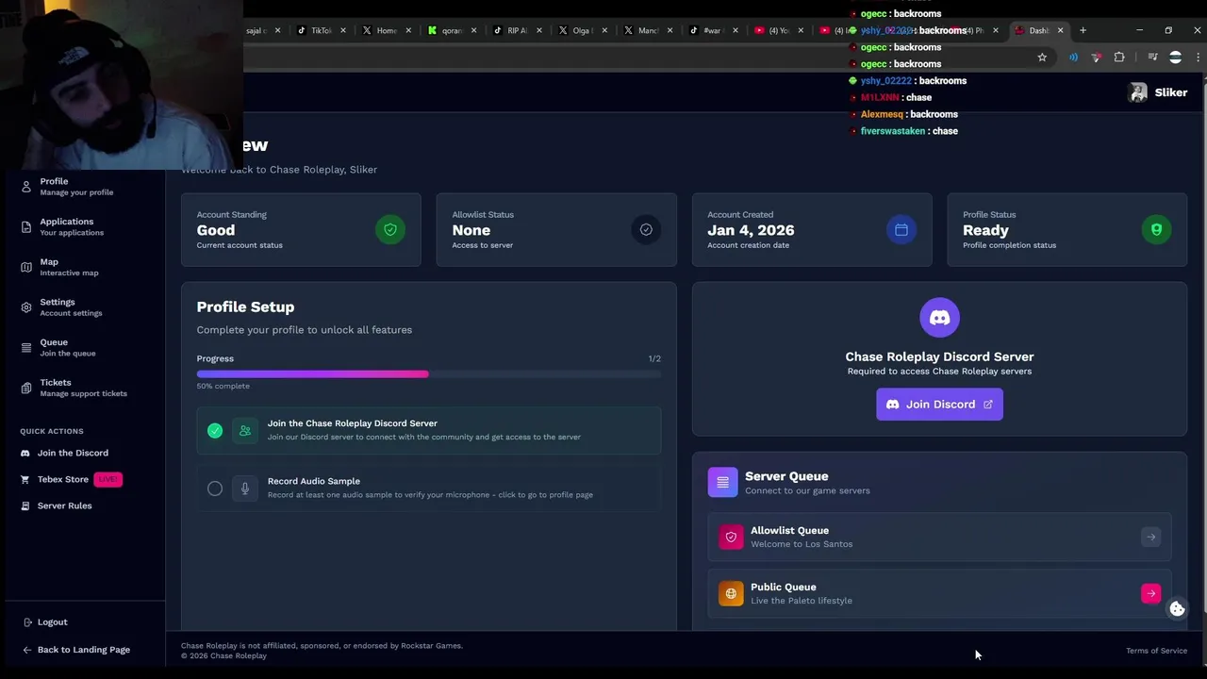Click the group icon on the Join Chase Roleplay Discord Server step
The width and height of the screenshot is (1207, 679).
click(x=245, y=430)
